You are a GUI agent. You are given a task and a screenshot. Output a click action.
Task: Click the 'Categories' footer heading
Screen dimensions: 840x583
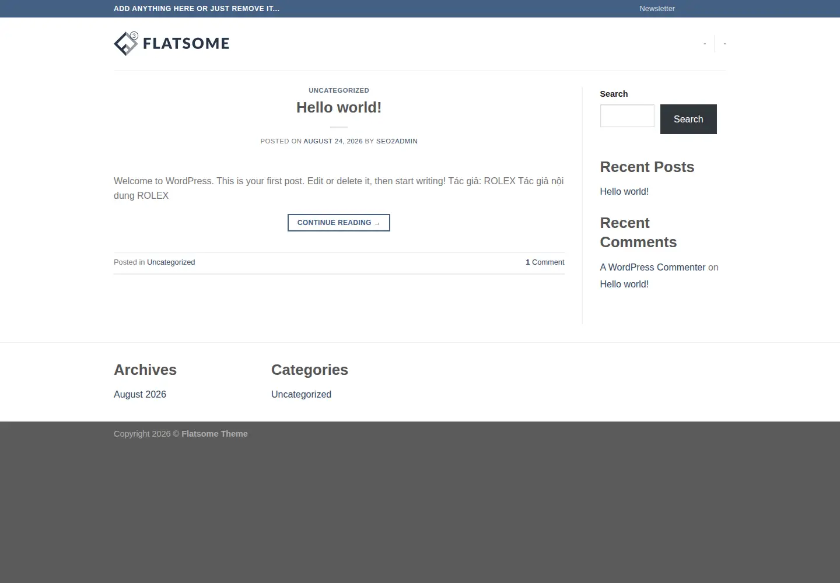pos(310,370)
